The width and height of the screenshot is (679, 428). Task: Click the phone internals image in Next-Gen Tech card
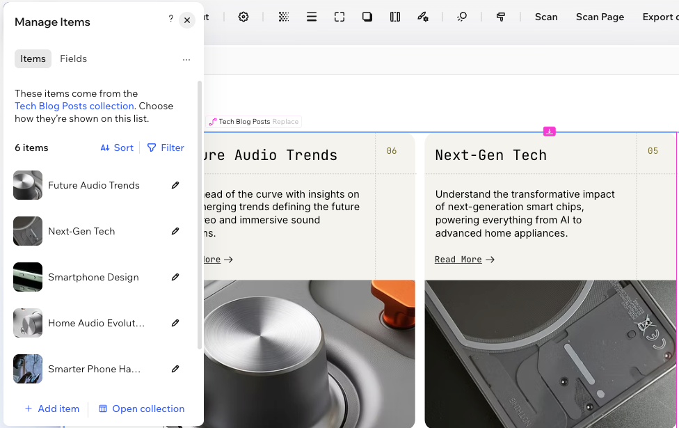pos(550,354)
